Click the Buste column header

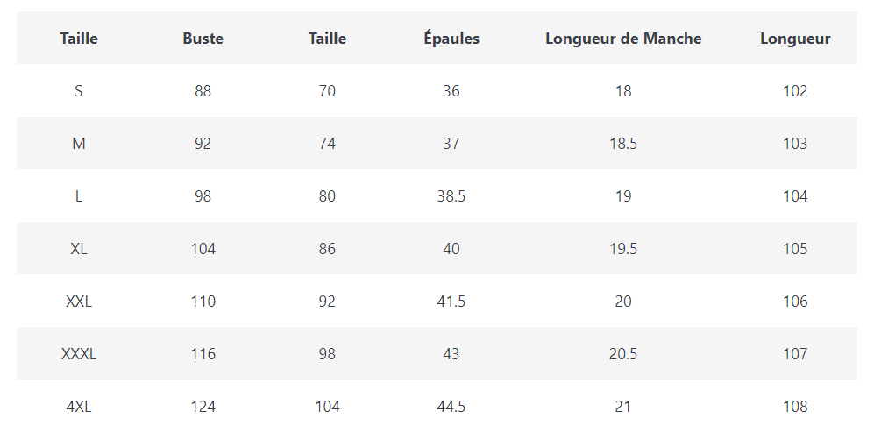[203, 39]
